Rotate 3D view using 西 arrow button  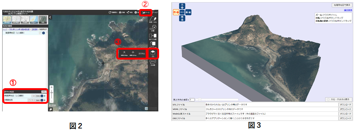[176, 12]
